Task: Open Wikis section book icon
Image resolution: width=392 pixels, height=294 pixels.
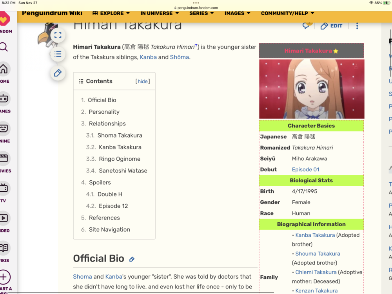Action: coord(4,248)
